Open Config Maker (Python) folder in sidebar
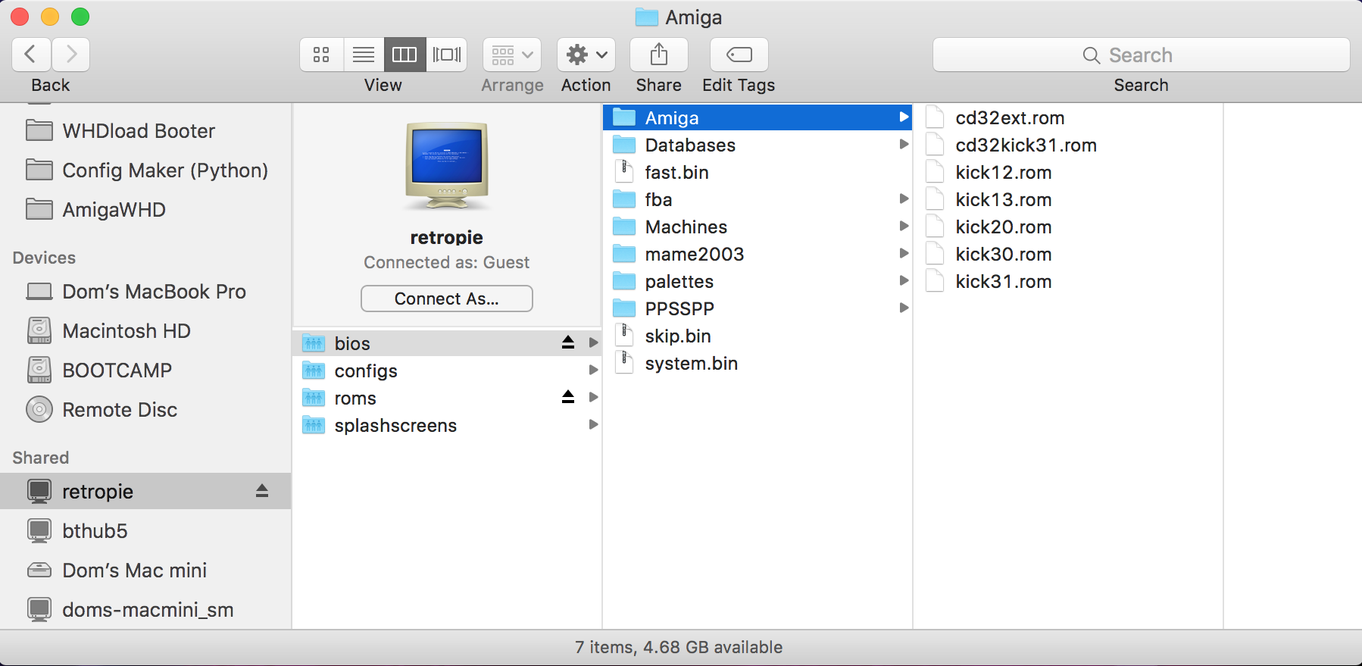 pos(145,170)
